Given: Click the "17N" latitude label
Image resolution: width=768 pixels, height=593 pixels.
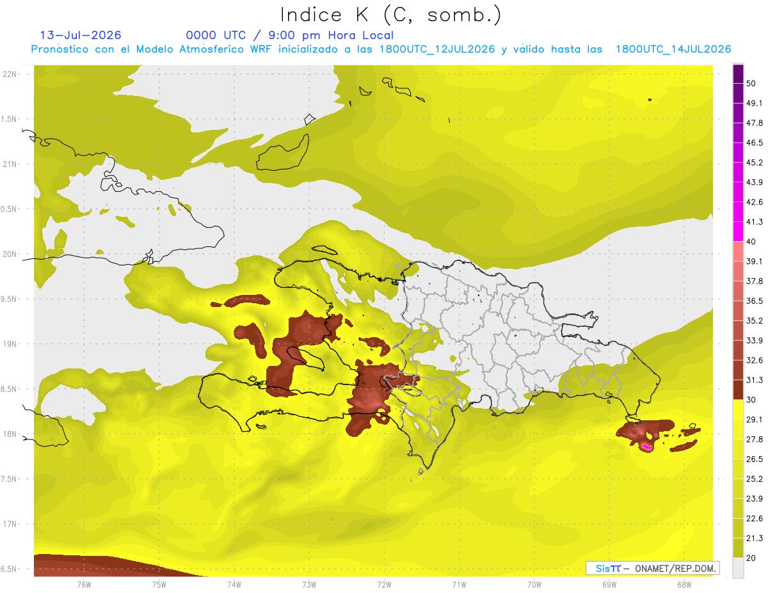Looking at the screenshot, I should point(10,524).
